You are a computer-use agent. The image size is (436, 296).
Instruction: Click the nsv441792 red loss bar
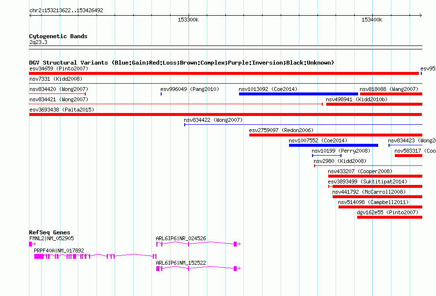[377, 197]
